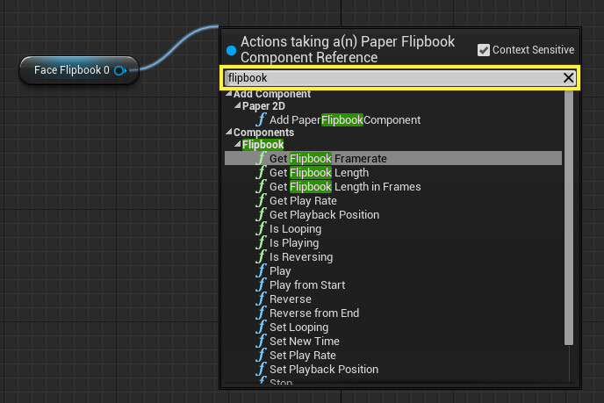The height and width of the screenshot is (403, 604).
Task: Collapse the Paper 2D subcategory
Action: coord(237,106)
